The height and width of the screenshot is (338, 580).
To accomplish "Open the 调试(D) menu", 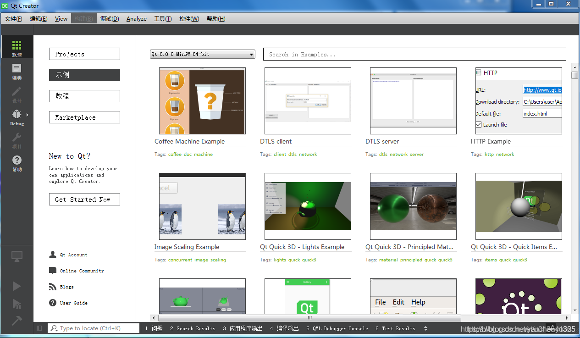I will tap(110, 19).
